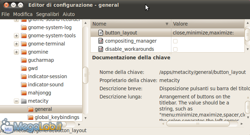Click the key list scroll up arrow
Viewport: 250px width, 135px height.
(x=248, y=23)
